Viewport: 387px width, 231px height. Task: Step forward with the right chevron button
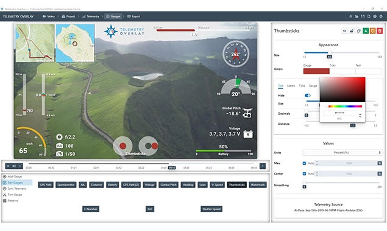click(262, 166)
